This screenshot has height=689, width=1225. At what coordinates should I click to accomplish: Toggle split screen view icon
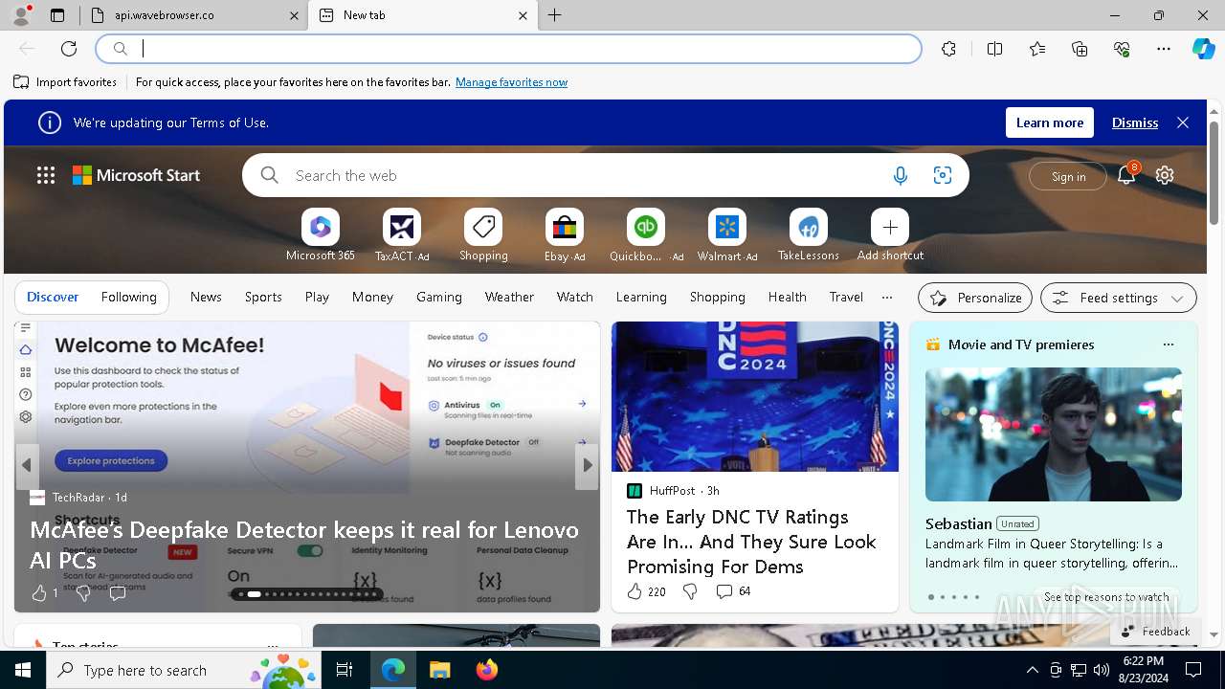pyautogui.click(x=994, y=49)
